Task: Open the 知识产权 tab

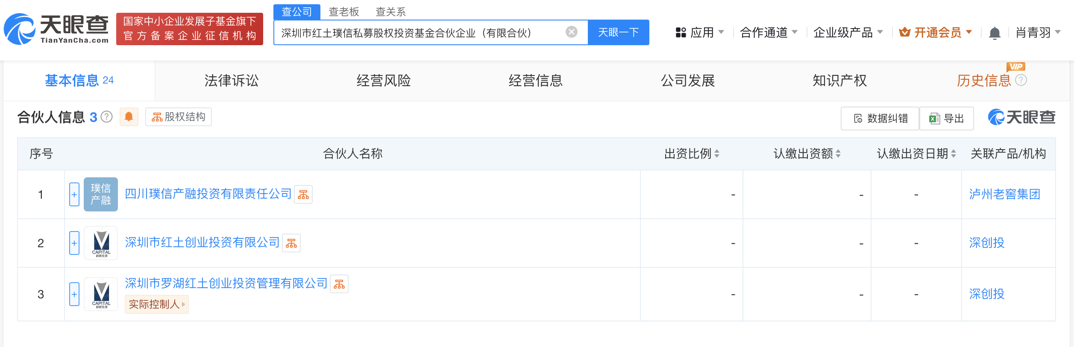Action: pos(840,81)
